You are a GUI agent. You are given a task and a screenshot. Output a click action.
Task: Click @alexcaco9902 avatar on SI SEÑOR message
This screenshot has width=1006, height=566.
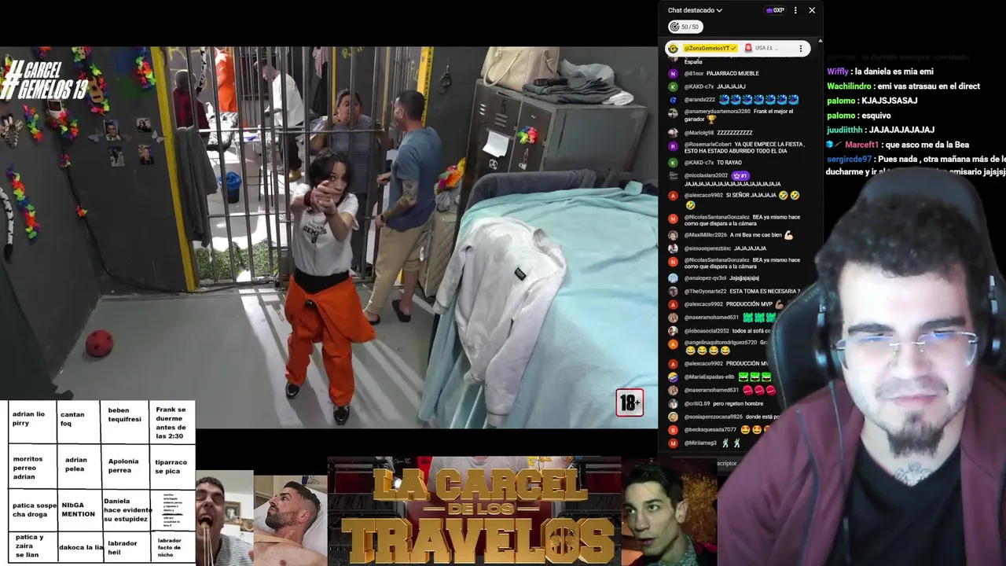pyautogui.click(x=673, y=196)
